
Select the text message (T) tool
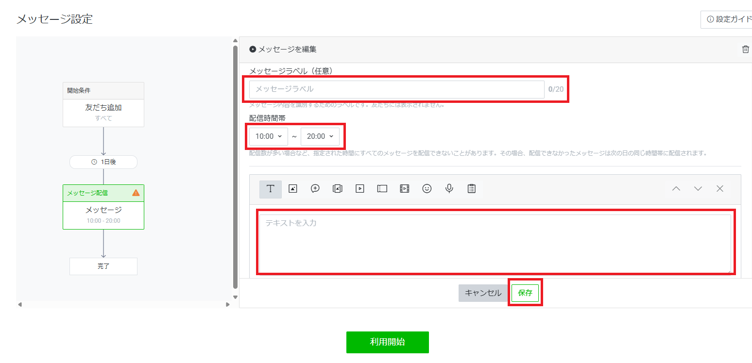coord(270,189)
